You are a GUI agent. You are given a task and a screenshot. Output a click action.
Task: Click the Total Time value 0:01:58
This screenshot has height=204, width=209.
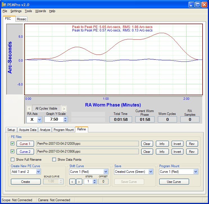click(121, 119)
